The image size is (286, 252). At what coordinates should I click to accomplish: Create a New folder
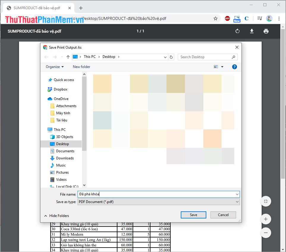coord(81,67)
